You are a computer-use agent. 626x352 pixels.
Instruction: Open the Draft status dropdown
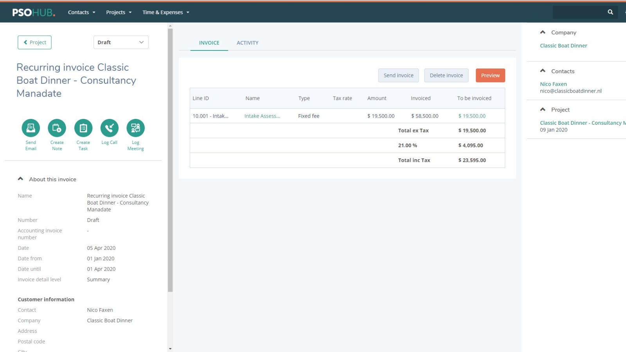121,42
